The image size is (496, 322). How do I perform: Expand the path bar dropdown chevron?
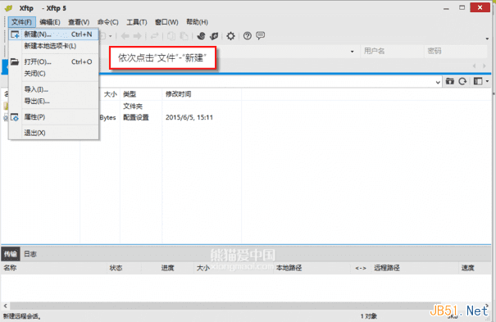coord(438,82)
